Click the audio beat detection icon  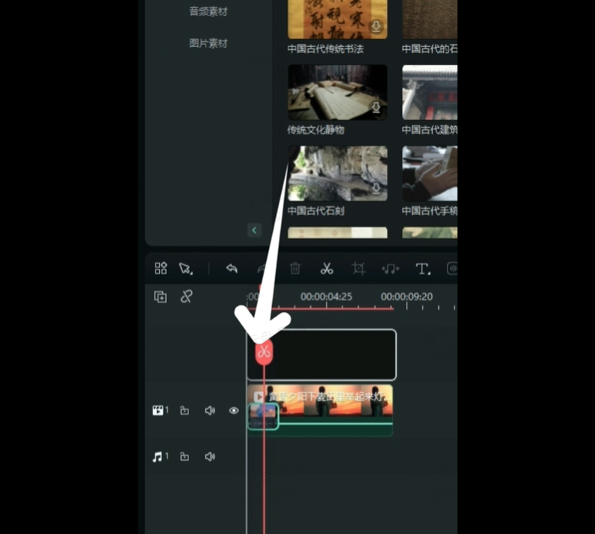(390, 269)
